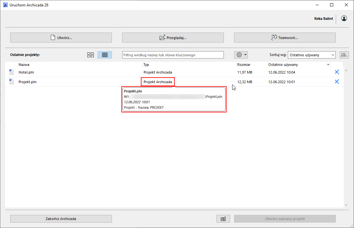
Task: Open the gear settings dropdown
Action: pos(241,55)
